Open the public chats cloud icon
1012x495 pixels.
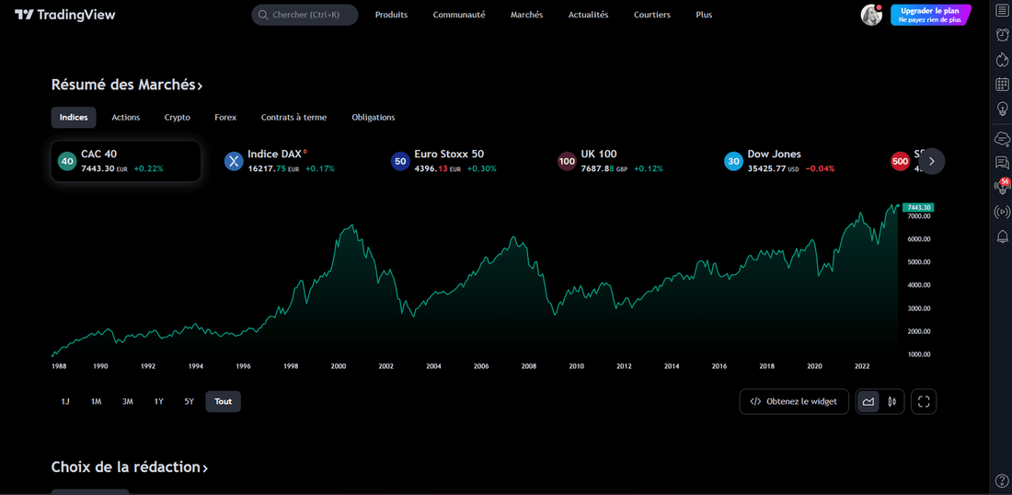tap(1002, 137)
